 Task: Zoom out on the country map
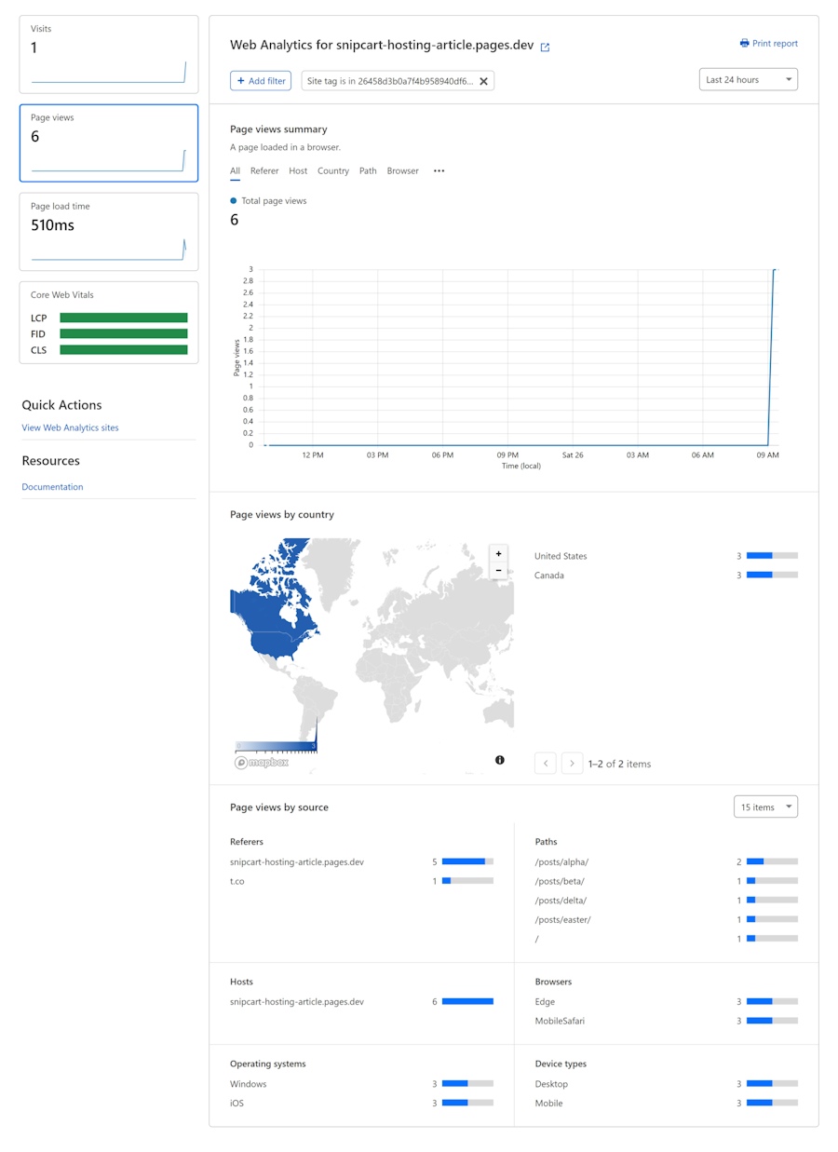click(498, 570)
